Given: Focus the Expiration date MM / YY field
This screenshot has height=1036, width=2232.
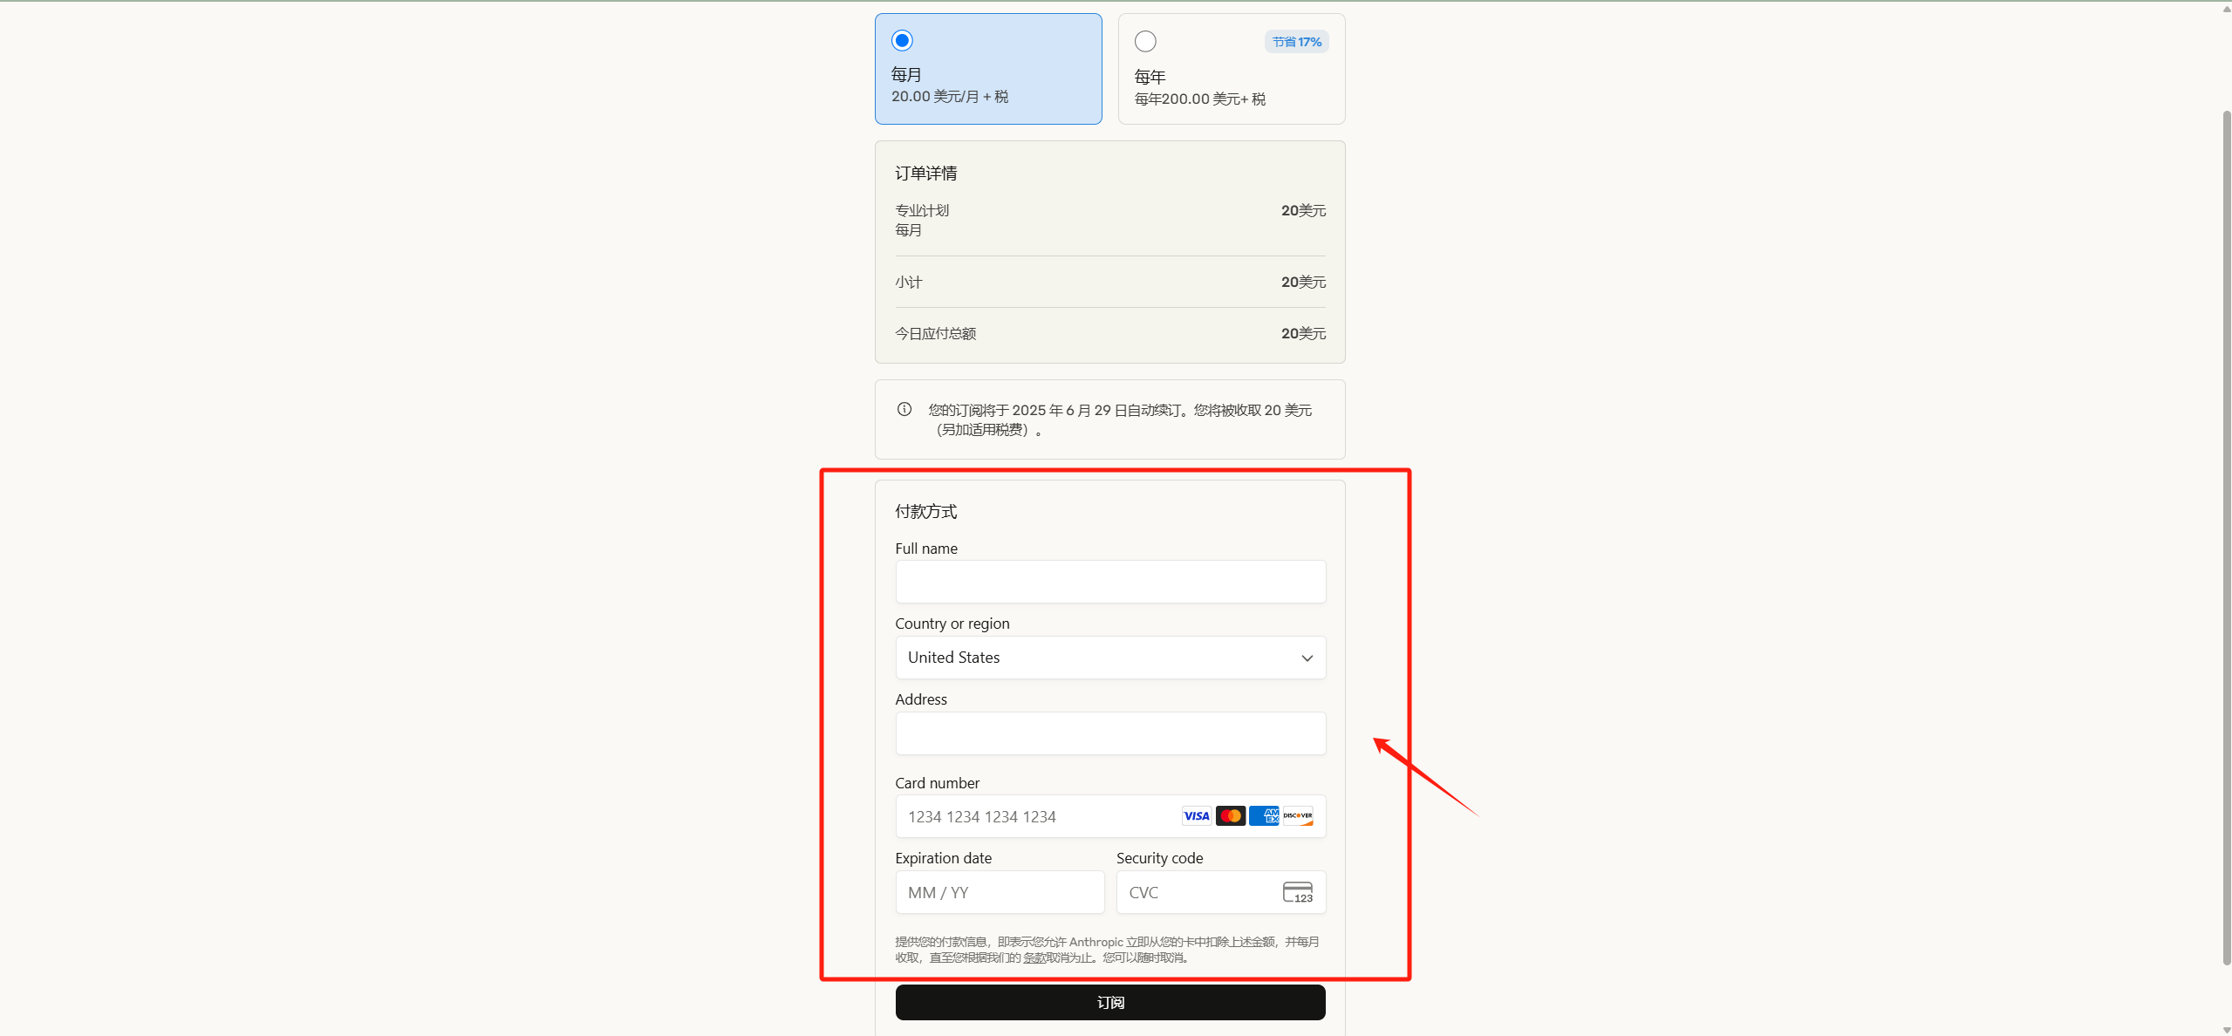Looking at the screenshot, I should pos(1000,892).
